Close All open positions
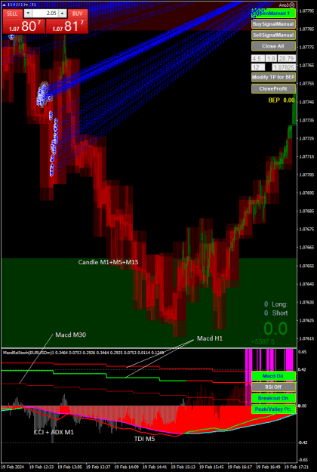Viewport: 317px width, 472px height. [273, 46]
